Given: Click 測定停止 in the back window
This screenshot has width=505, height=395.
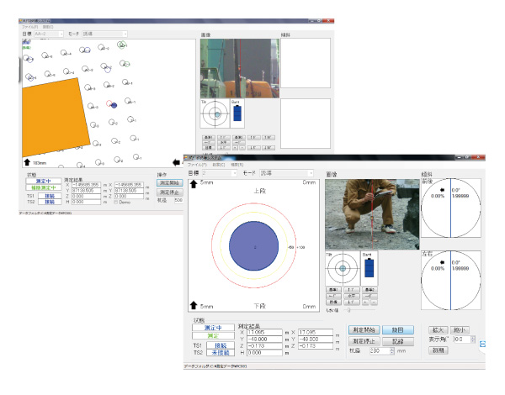Looking at the screenshot, I should tap(170, 192).
